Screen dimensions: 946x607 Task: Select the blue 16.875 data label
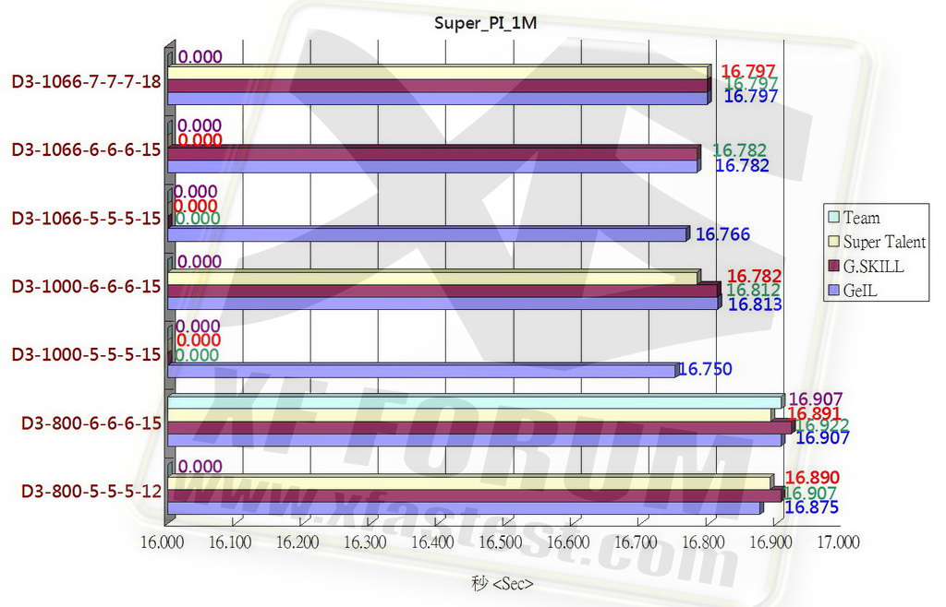tap(812, 506)
